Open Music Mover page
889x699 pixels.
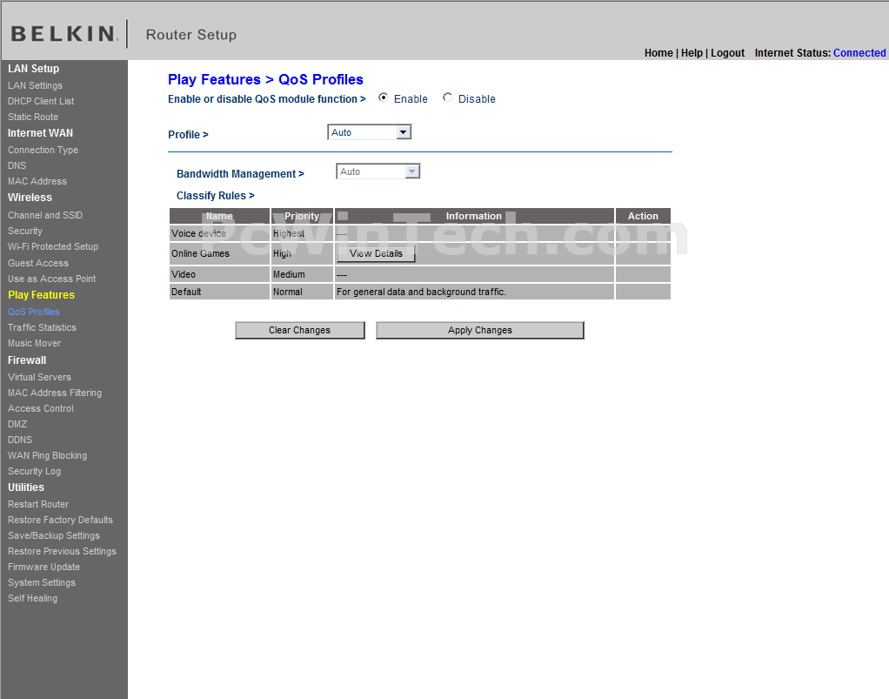click(x=34, y=343)
